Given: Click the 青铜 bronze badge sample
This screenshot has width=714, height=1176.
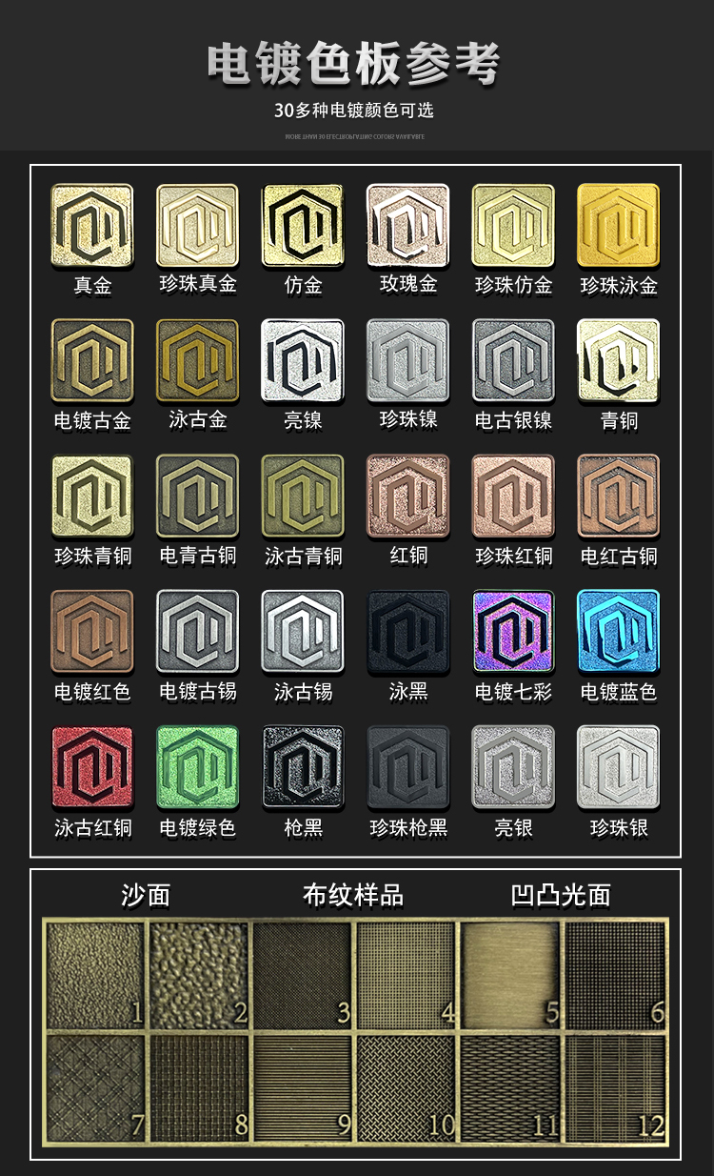Looking at the screenshot, I should point(619,360).
